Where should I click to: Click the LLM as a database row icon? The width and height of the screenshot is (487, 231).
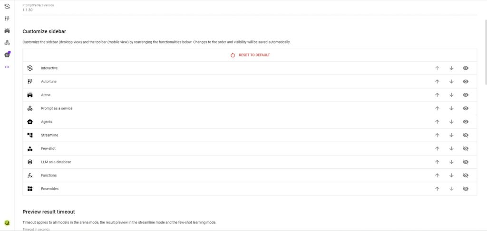(30, 162)
